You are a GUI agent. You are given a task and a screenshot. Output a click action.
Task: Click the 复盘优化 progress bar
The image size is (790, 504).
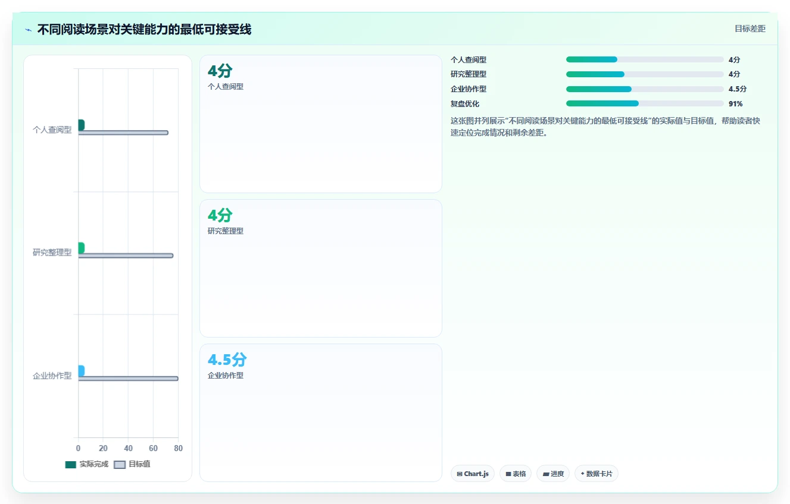645,103
